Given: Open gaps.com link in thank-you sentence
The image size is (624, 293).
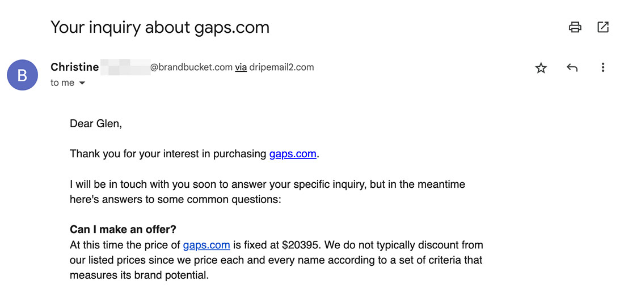Looking at the screenshot, I should (x=293, y=154).
